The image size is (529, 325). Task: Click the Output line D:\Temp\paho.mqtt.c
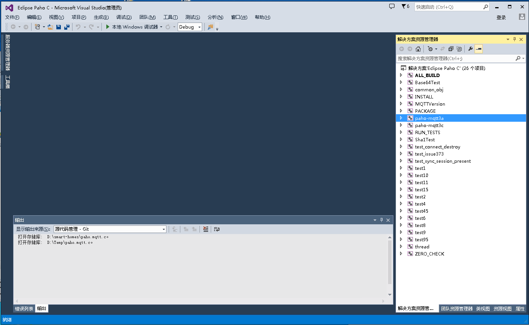55,242
